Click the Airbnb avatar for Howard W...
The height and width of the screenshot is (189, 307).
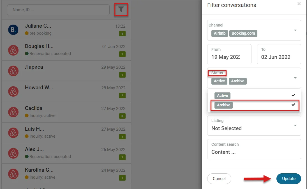[x=13, y=92]
